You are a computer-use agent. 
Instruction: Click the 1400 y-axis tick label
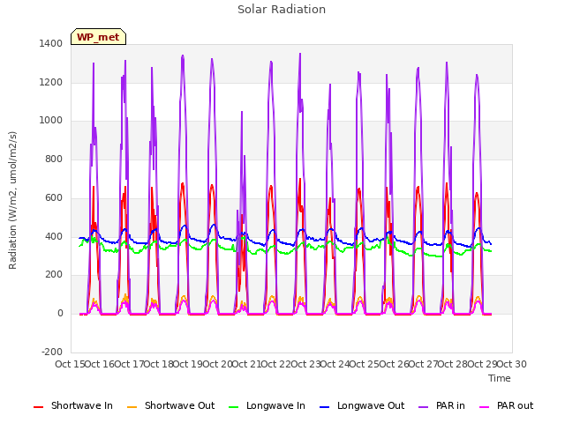[x=51, y=44]
